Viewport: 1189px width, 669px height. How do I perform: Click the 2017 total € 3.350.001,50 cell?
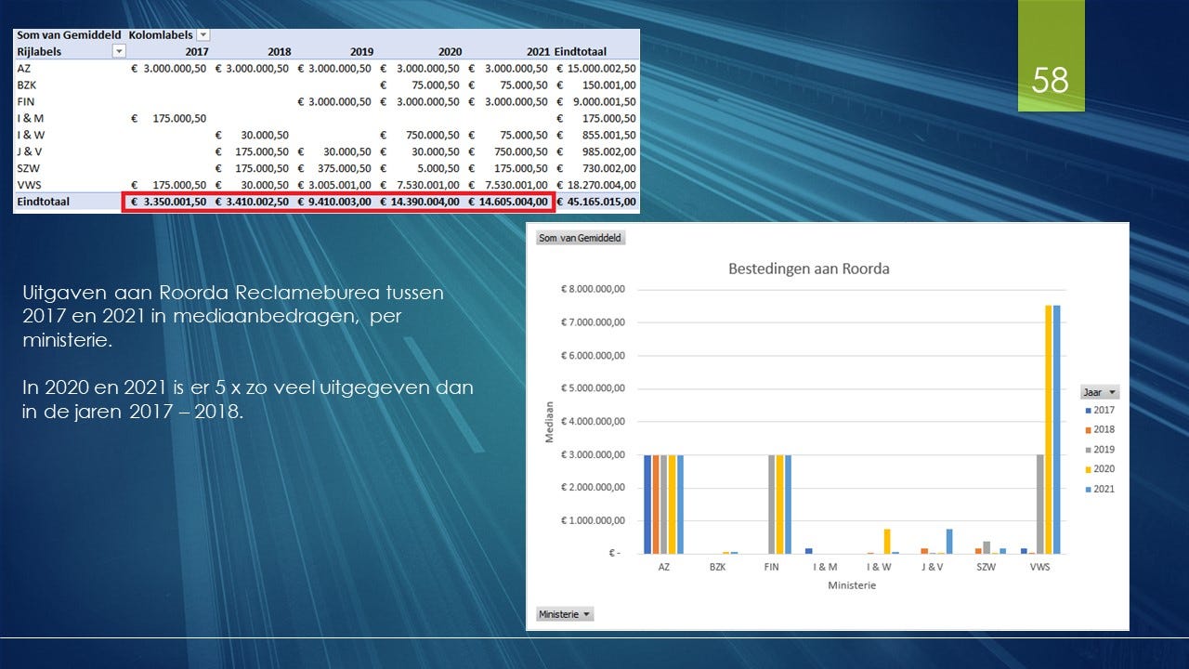tap(168, 202)
